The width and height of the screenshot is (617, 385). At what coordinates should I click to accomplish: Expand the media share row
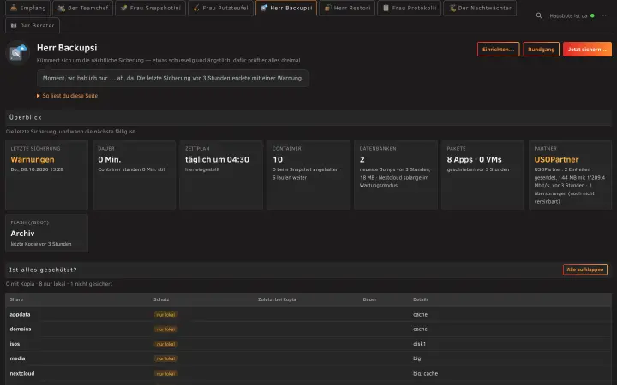point(308,358)
